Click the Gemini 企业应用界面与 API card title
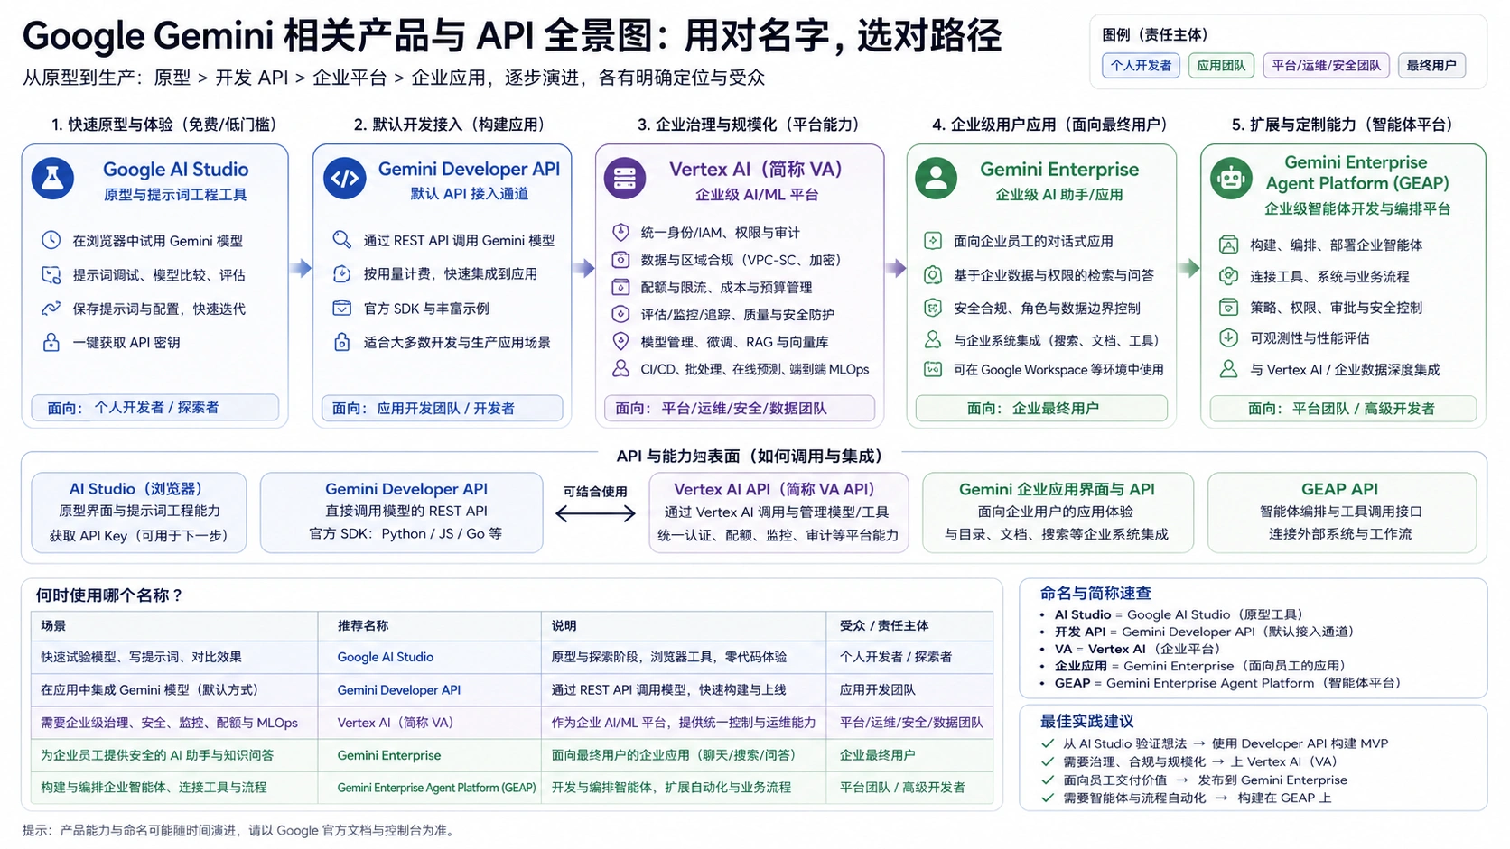1510x849 pixels. [1057, 489]
